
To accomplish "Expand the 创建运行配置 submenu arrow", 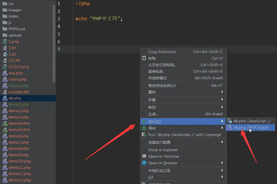I will click(x=222, y=142).
